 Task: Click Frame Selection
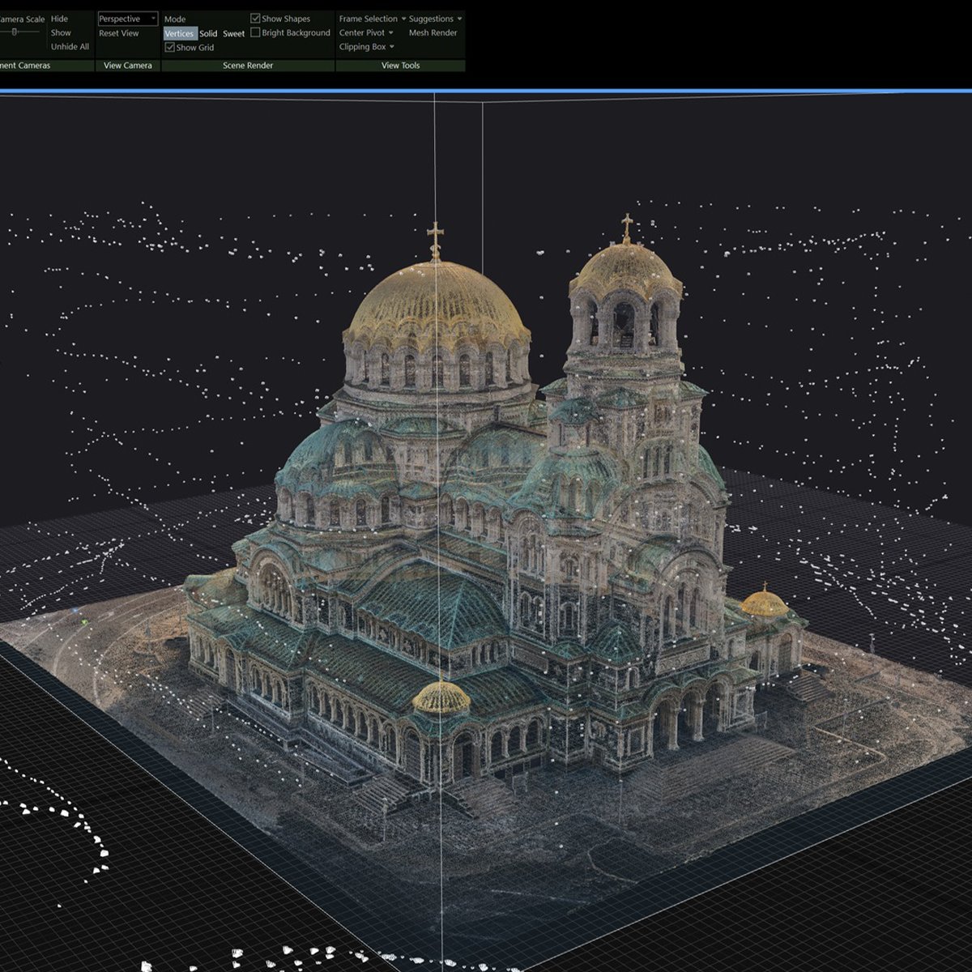pyautogui.click(x=367, y=19)
